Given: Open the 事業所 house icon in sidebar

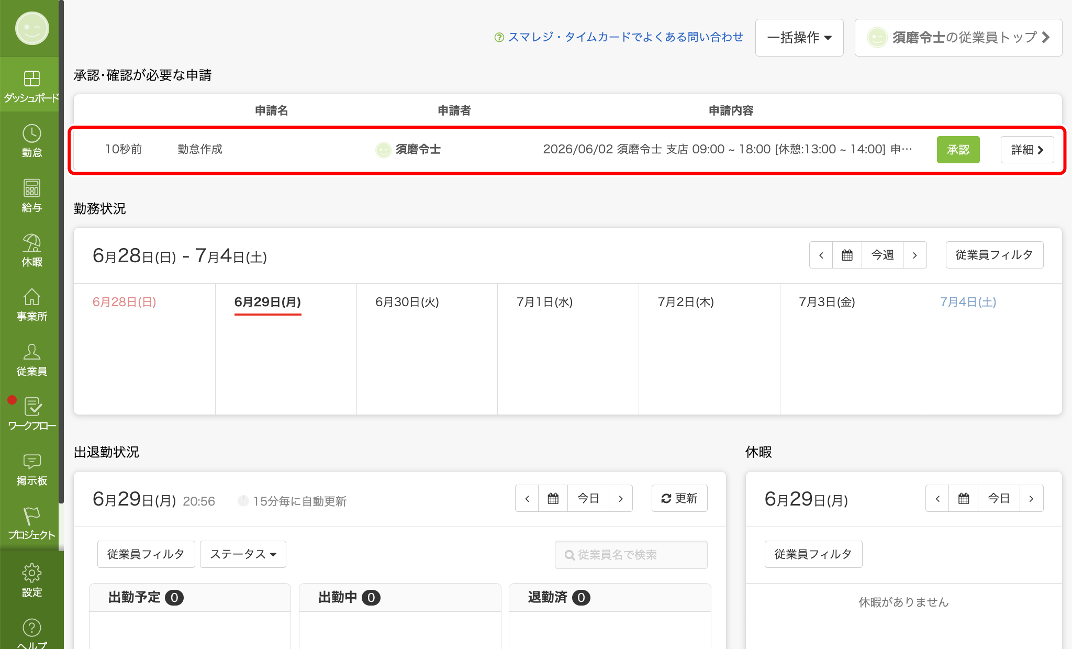Looking at the screenshot, I should pos(31,305).
